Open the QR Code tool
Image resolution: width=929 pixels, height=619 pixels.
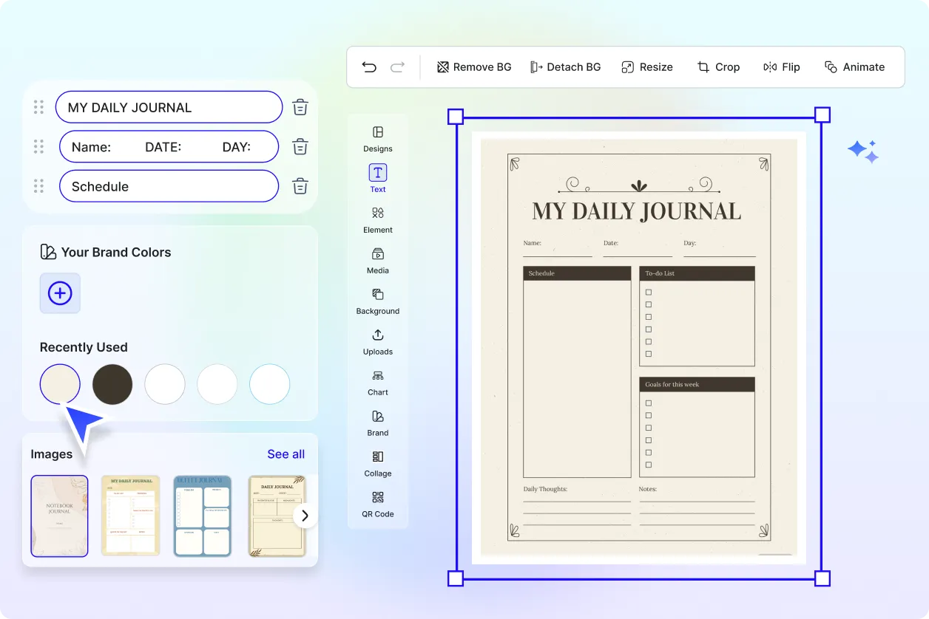click(378, 504)
